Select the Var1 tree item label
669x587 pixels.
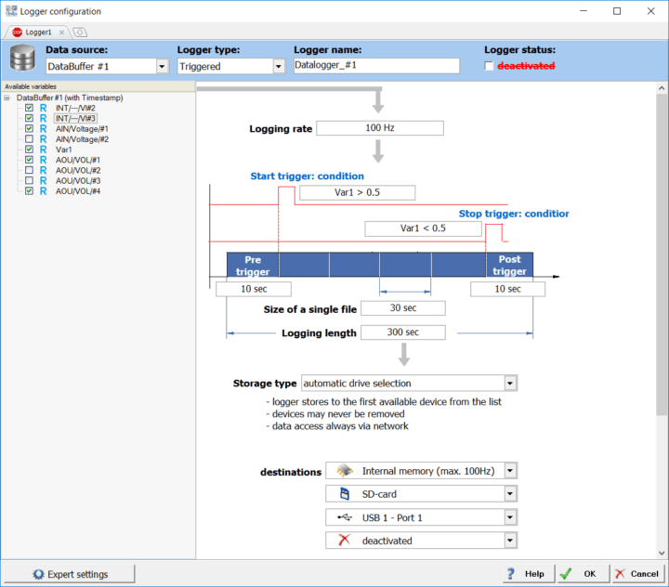63,150
